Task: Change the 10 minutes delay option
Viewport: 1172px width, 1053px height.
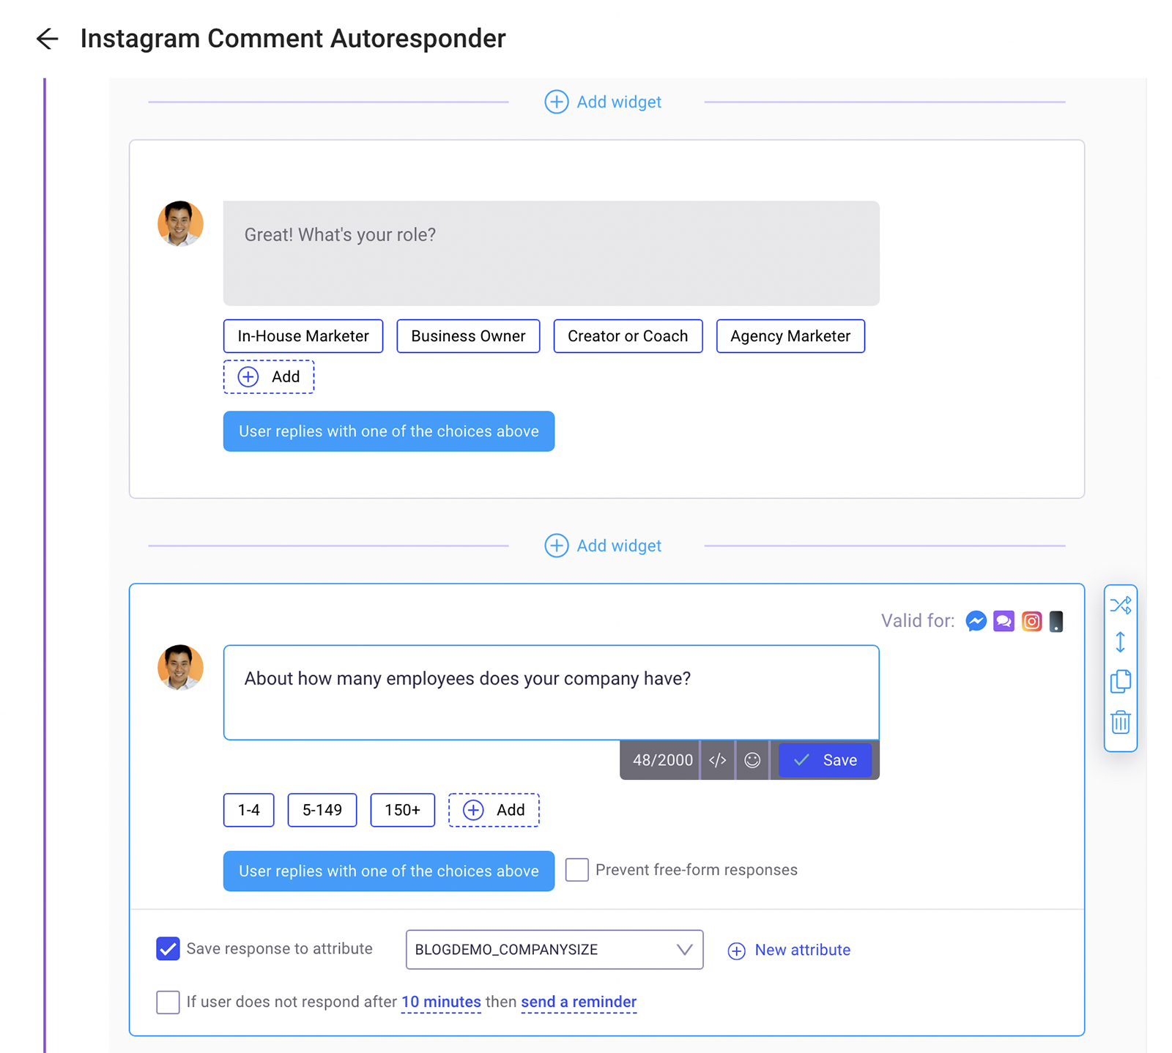Action: [x=441, y=1002]
